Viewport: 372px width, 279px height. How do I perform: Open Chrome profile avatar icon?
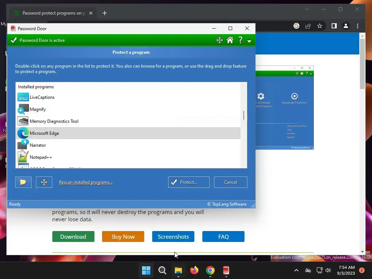point(346,26)
